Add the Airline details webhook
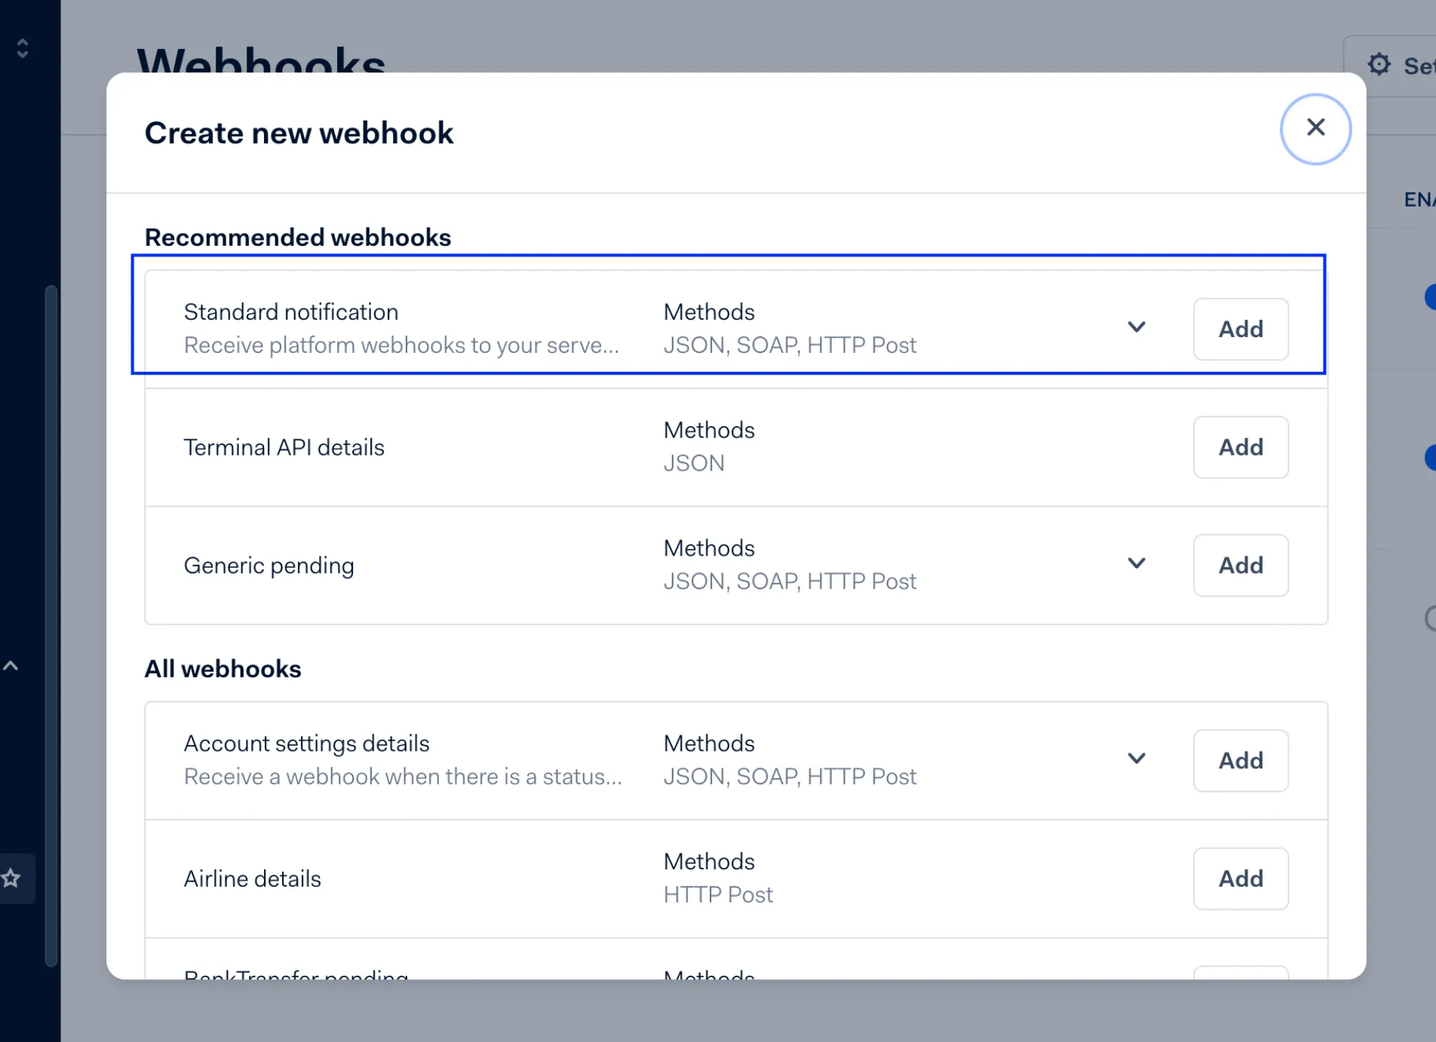This screenshot has height=1042, width=1436. pyautogui.click(x=1241, y=878)
